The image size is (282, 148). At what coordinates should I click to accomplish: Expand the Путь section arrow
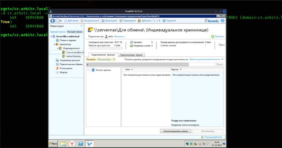(224, 45)
